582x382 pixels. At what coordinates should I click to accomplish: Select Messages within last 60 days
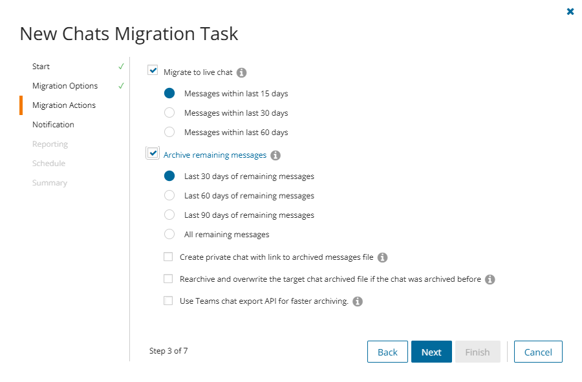click(x=169, y=133)
